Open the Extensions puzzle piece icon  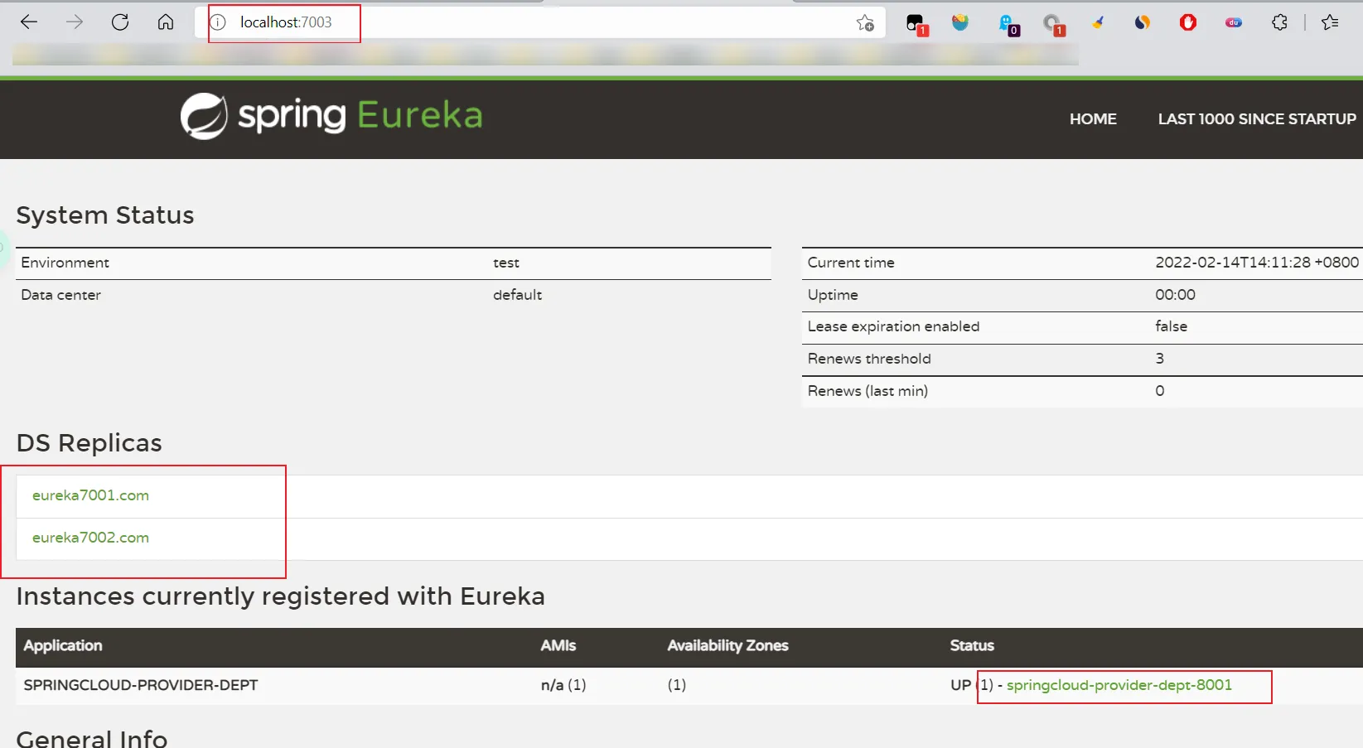click(x=1279, y=23)
